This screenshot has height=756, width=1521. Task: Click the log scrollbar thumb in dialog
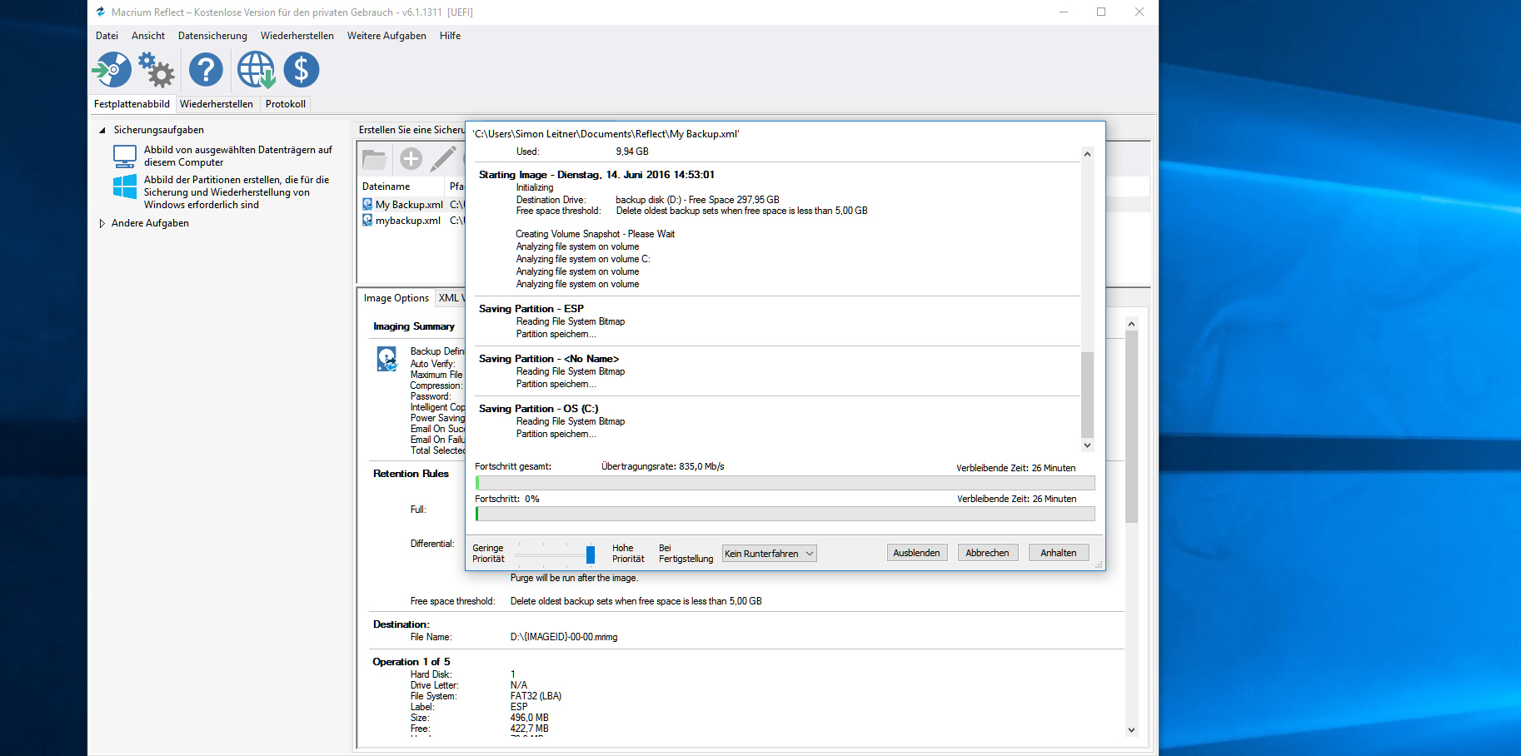click(x=1087, y=395)
